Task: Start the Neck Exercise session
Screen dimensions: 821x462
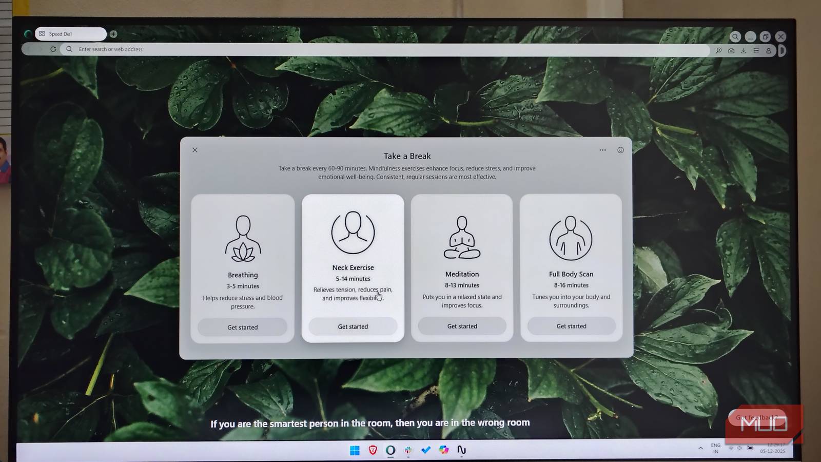Action: [353, 326]
